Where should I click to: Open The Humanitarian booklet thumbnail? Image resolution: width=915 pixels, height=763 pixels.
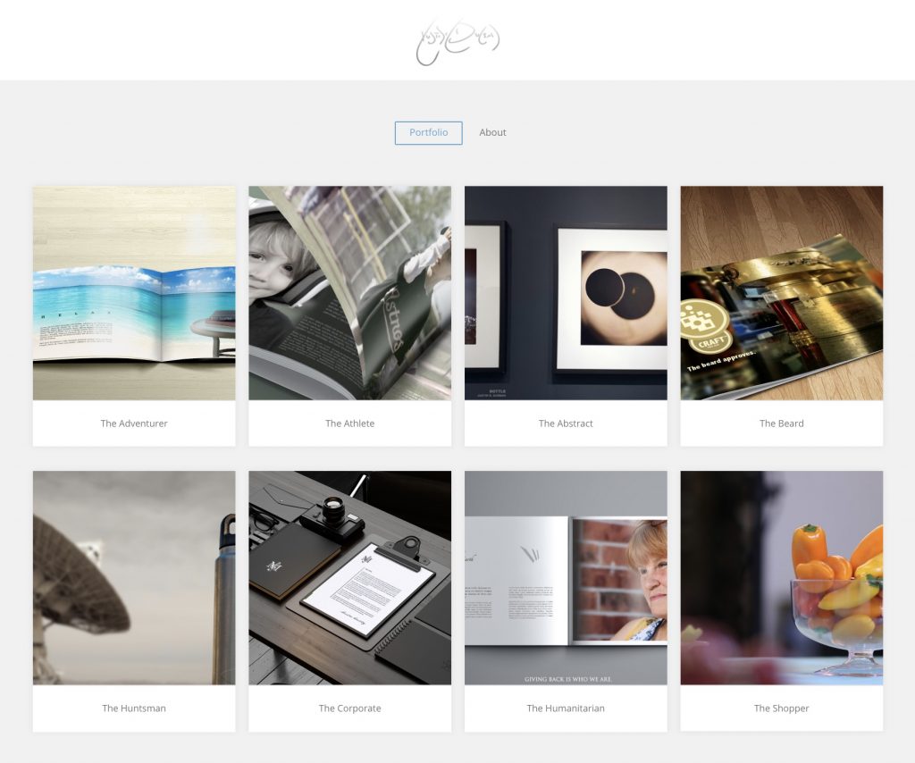(x=566, y=577)
